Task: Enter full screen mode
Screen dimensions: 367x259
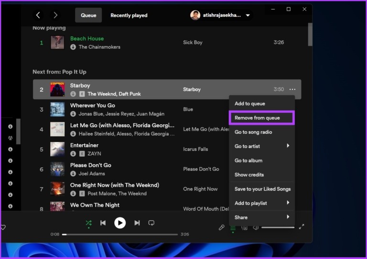Action: (x=302, y=227)
